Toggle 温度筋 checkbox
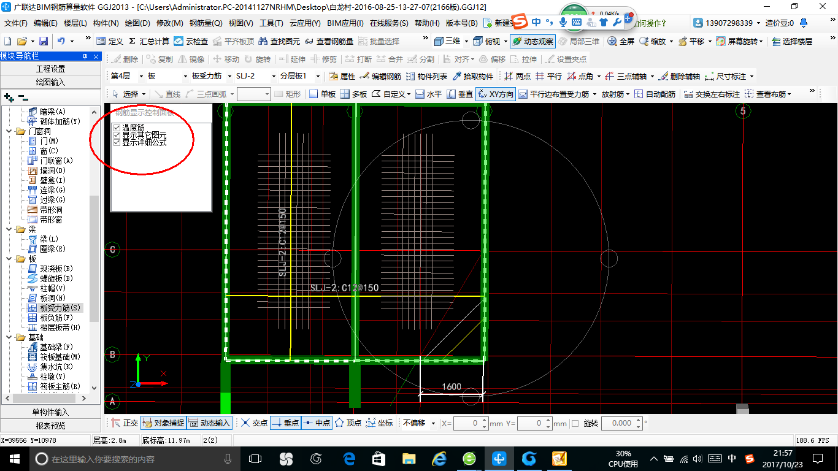Screen dimensions: 838x471 pos(117,128)
